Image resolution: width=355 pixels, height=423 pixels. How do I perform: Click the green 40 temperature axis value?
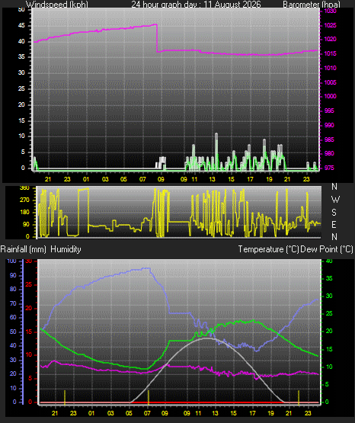[329, 261]
